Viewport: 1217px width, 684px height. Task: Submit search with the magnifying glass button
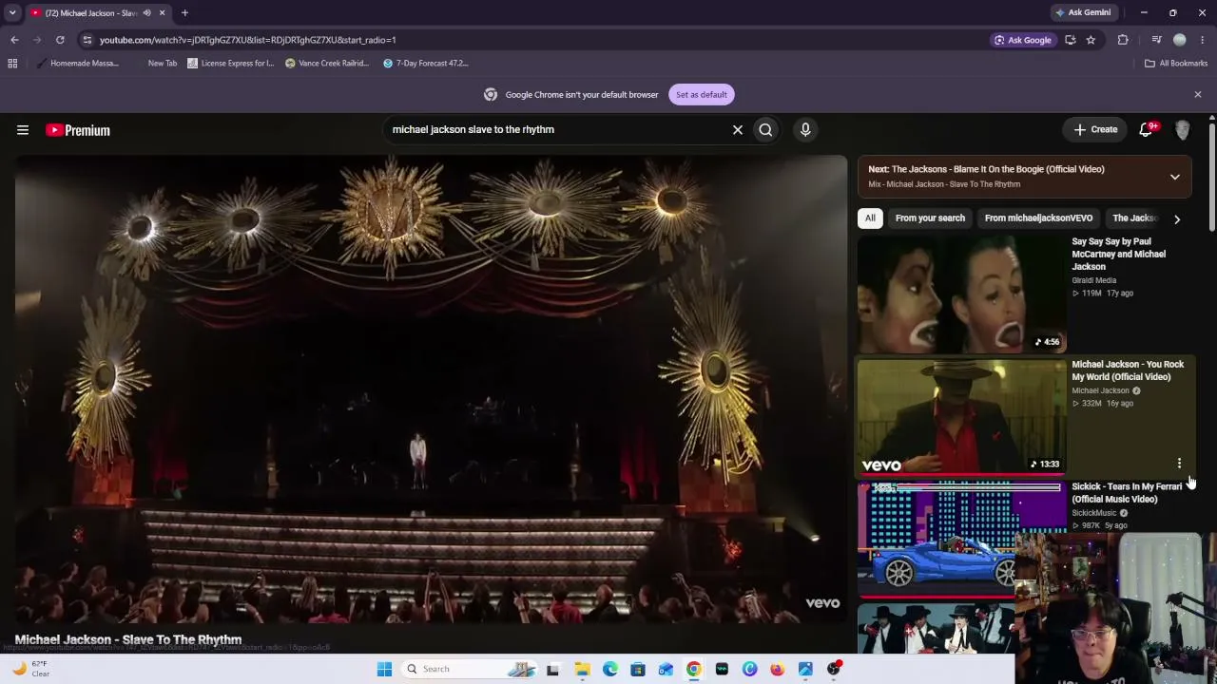tap(765, 129)
